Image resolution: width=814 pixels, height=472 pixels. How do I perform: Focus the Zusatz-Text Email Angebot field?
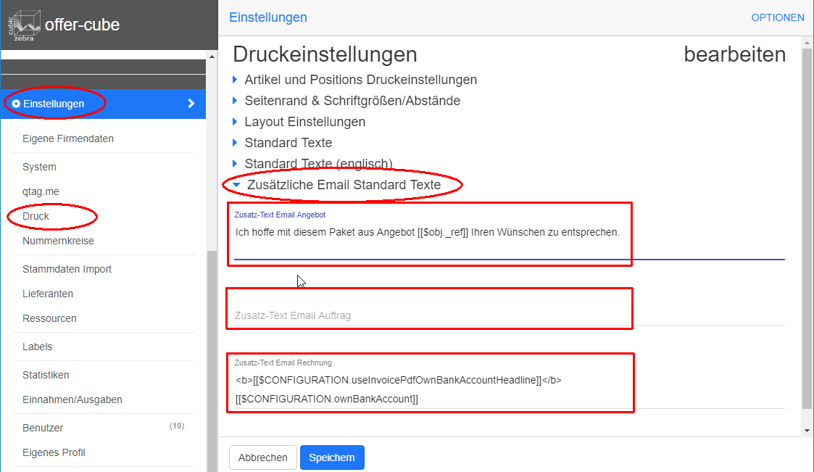[x=435, y=233]
